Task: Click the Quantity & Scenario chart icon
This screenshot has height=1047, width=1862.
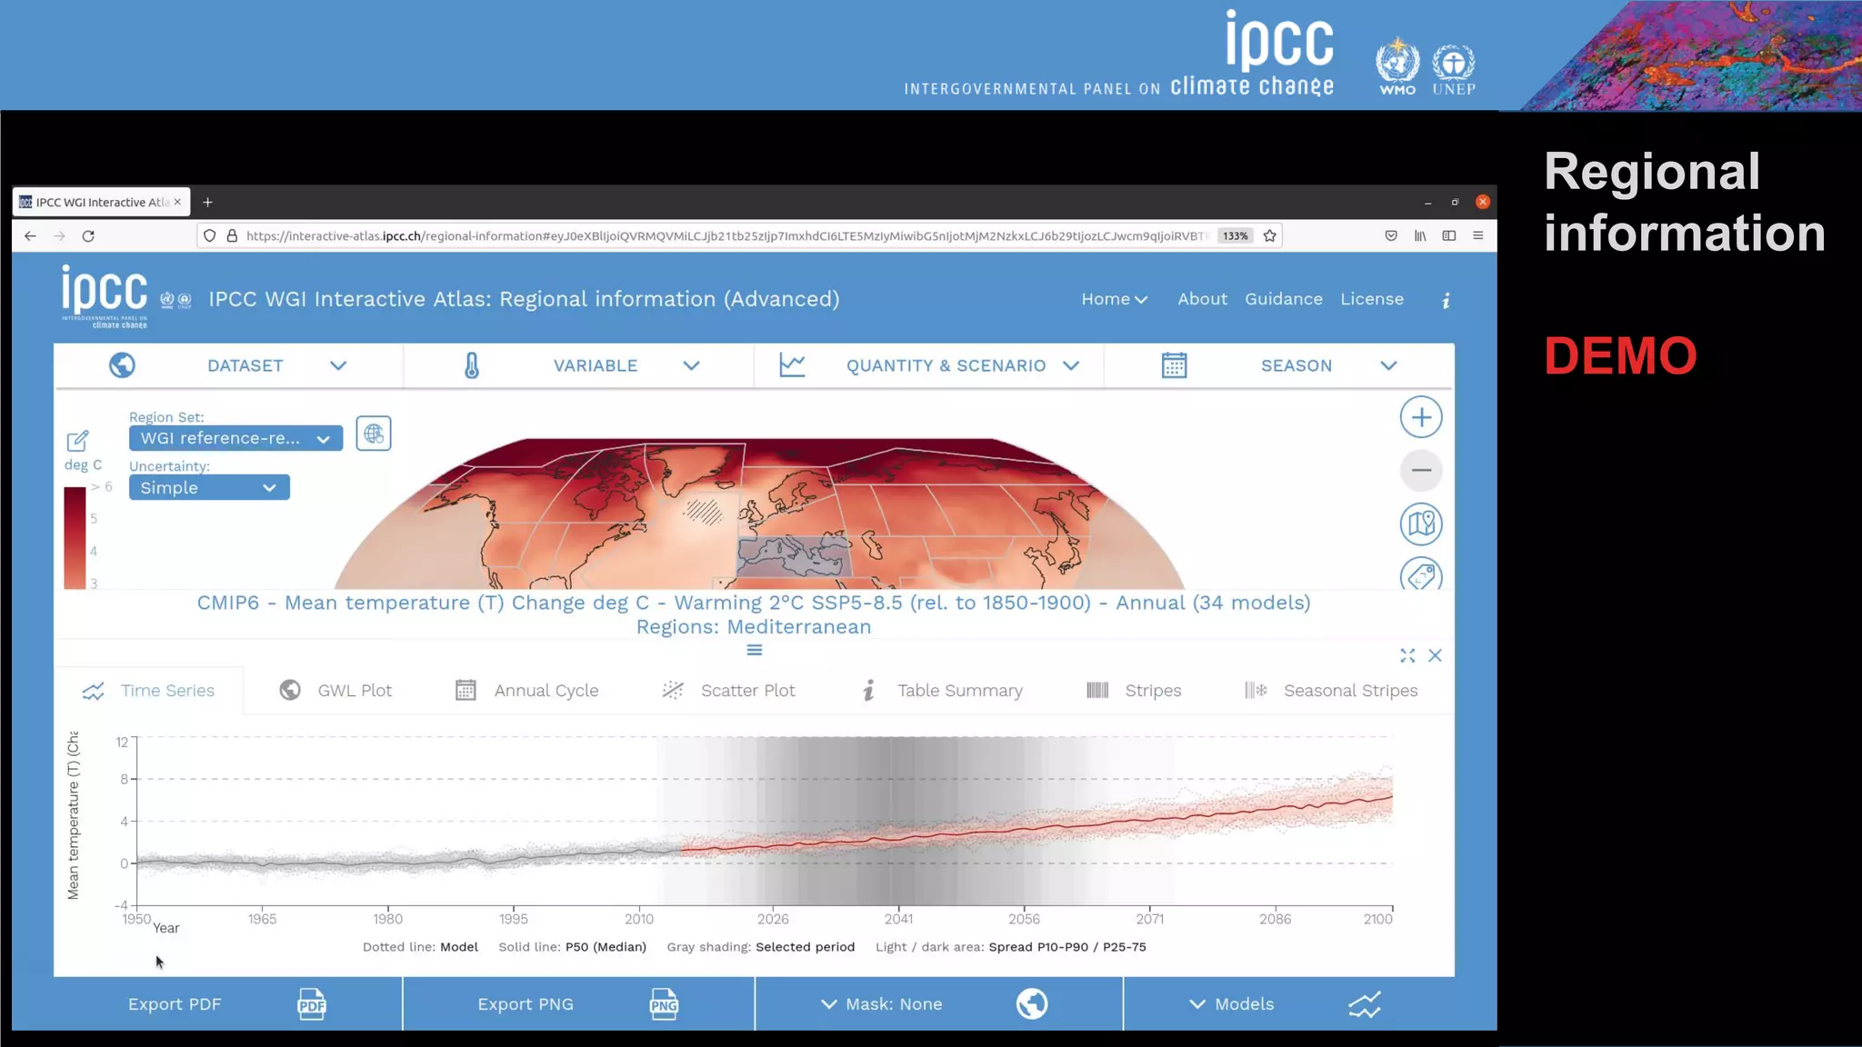Action: (x=792, y=365)
